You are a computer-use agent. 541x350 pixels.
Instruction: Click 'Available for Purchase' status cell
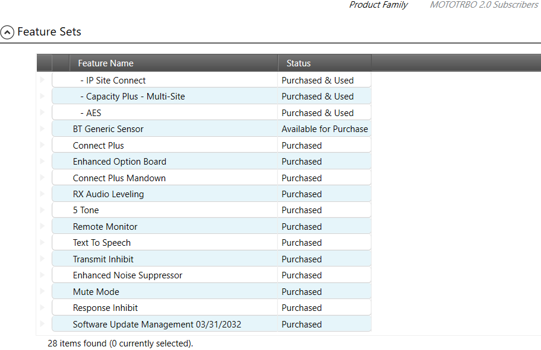325,129
